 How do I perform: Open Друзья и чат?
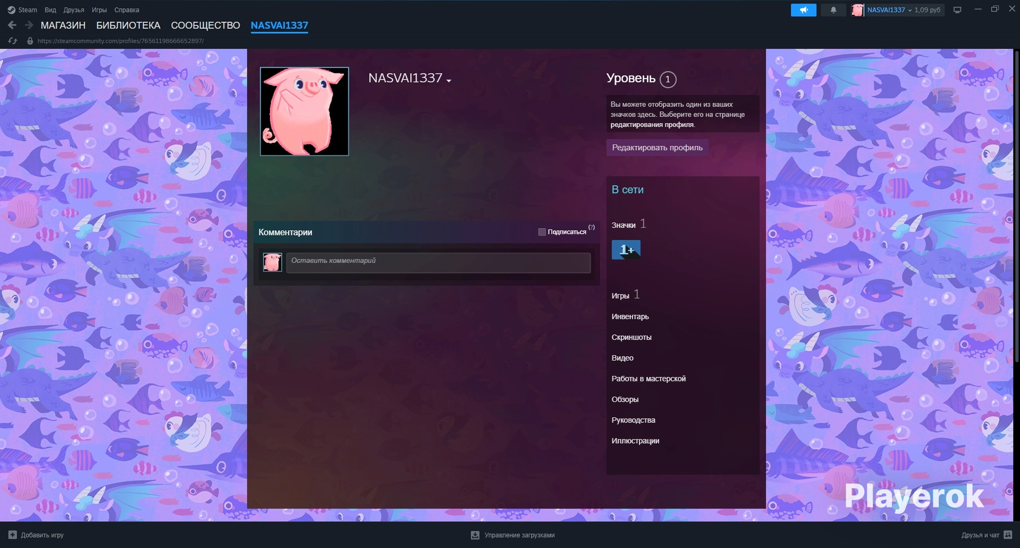coord(987,535)
